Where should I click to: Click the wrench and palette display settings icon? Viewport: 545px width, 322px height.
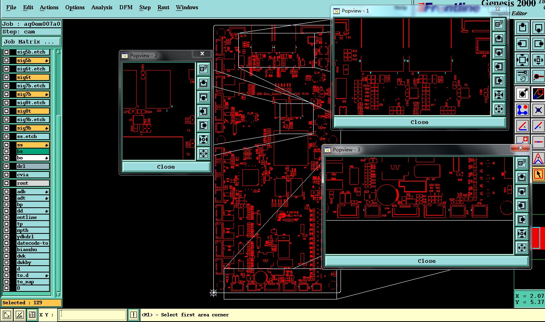click(522, 76)
